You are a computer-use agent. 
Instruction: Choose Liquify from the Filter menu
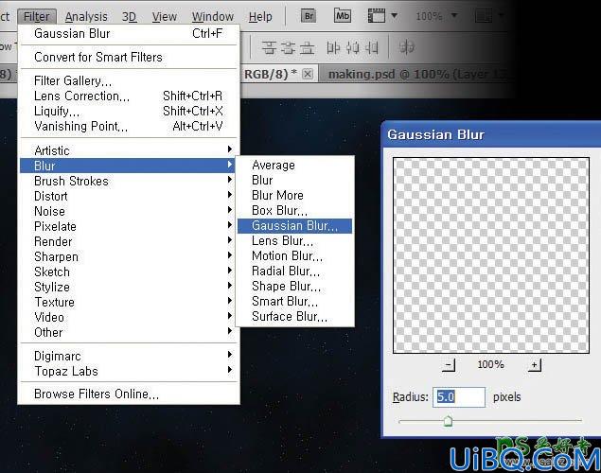[129, 111]
